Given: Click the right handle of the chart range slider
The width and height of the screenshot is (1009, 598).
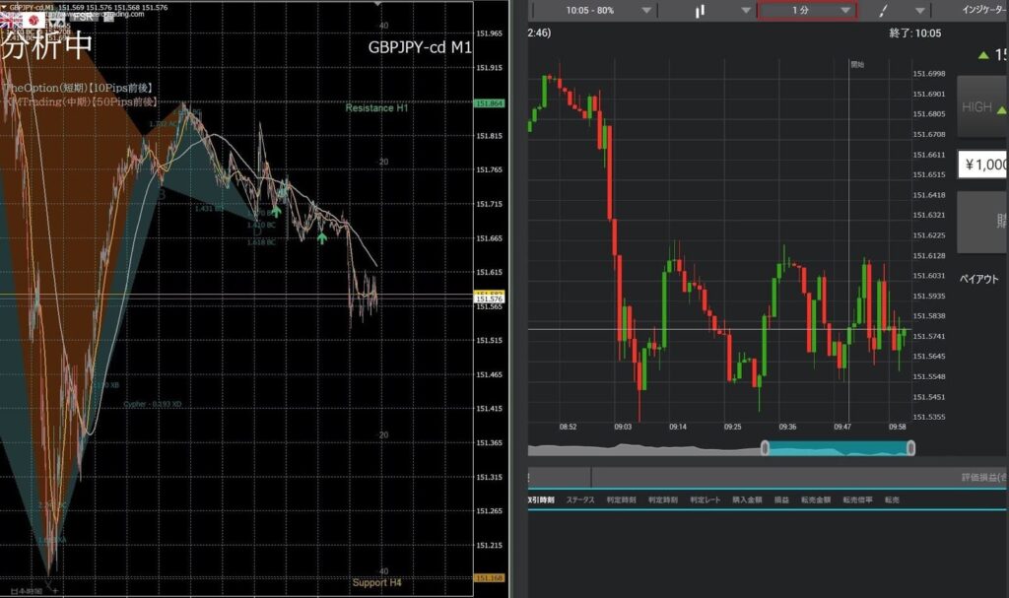Looking at the screenshot, I should (x=910, y=448).
